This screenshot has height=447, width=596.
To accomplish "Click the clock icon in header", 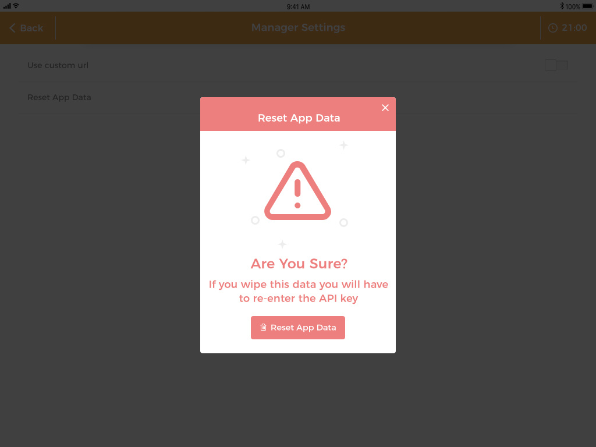I will tap(553, 28).
